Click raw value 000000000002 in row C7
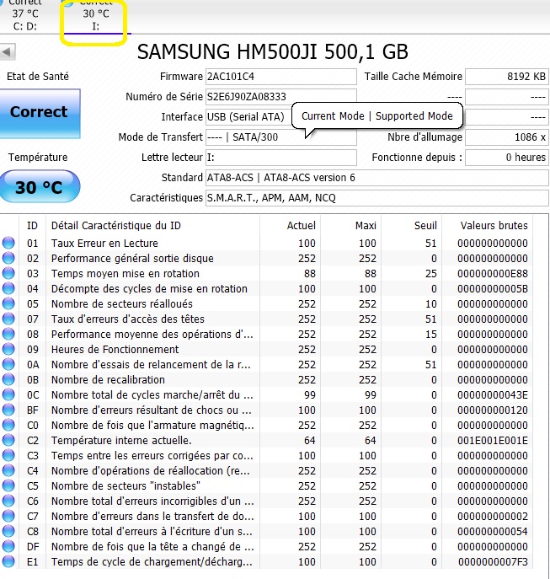Image resolution: width=550 pixels, height=579 pixels. click(493, 517)
